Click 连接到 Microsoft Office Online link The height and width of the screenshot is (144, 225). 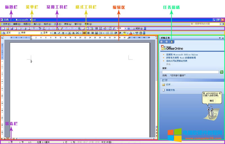tap(182, 55)
